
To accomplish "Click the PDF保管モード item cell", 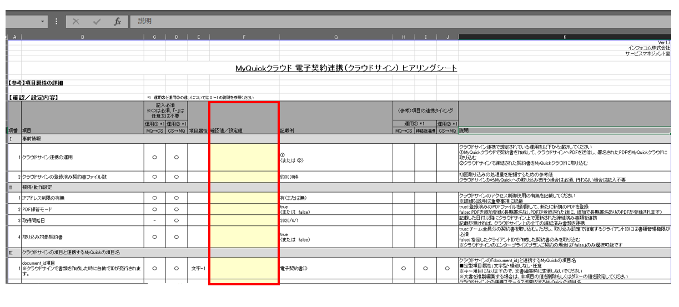I will 82,209.
